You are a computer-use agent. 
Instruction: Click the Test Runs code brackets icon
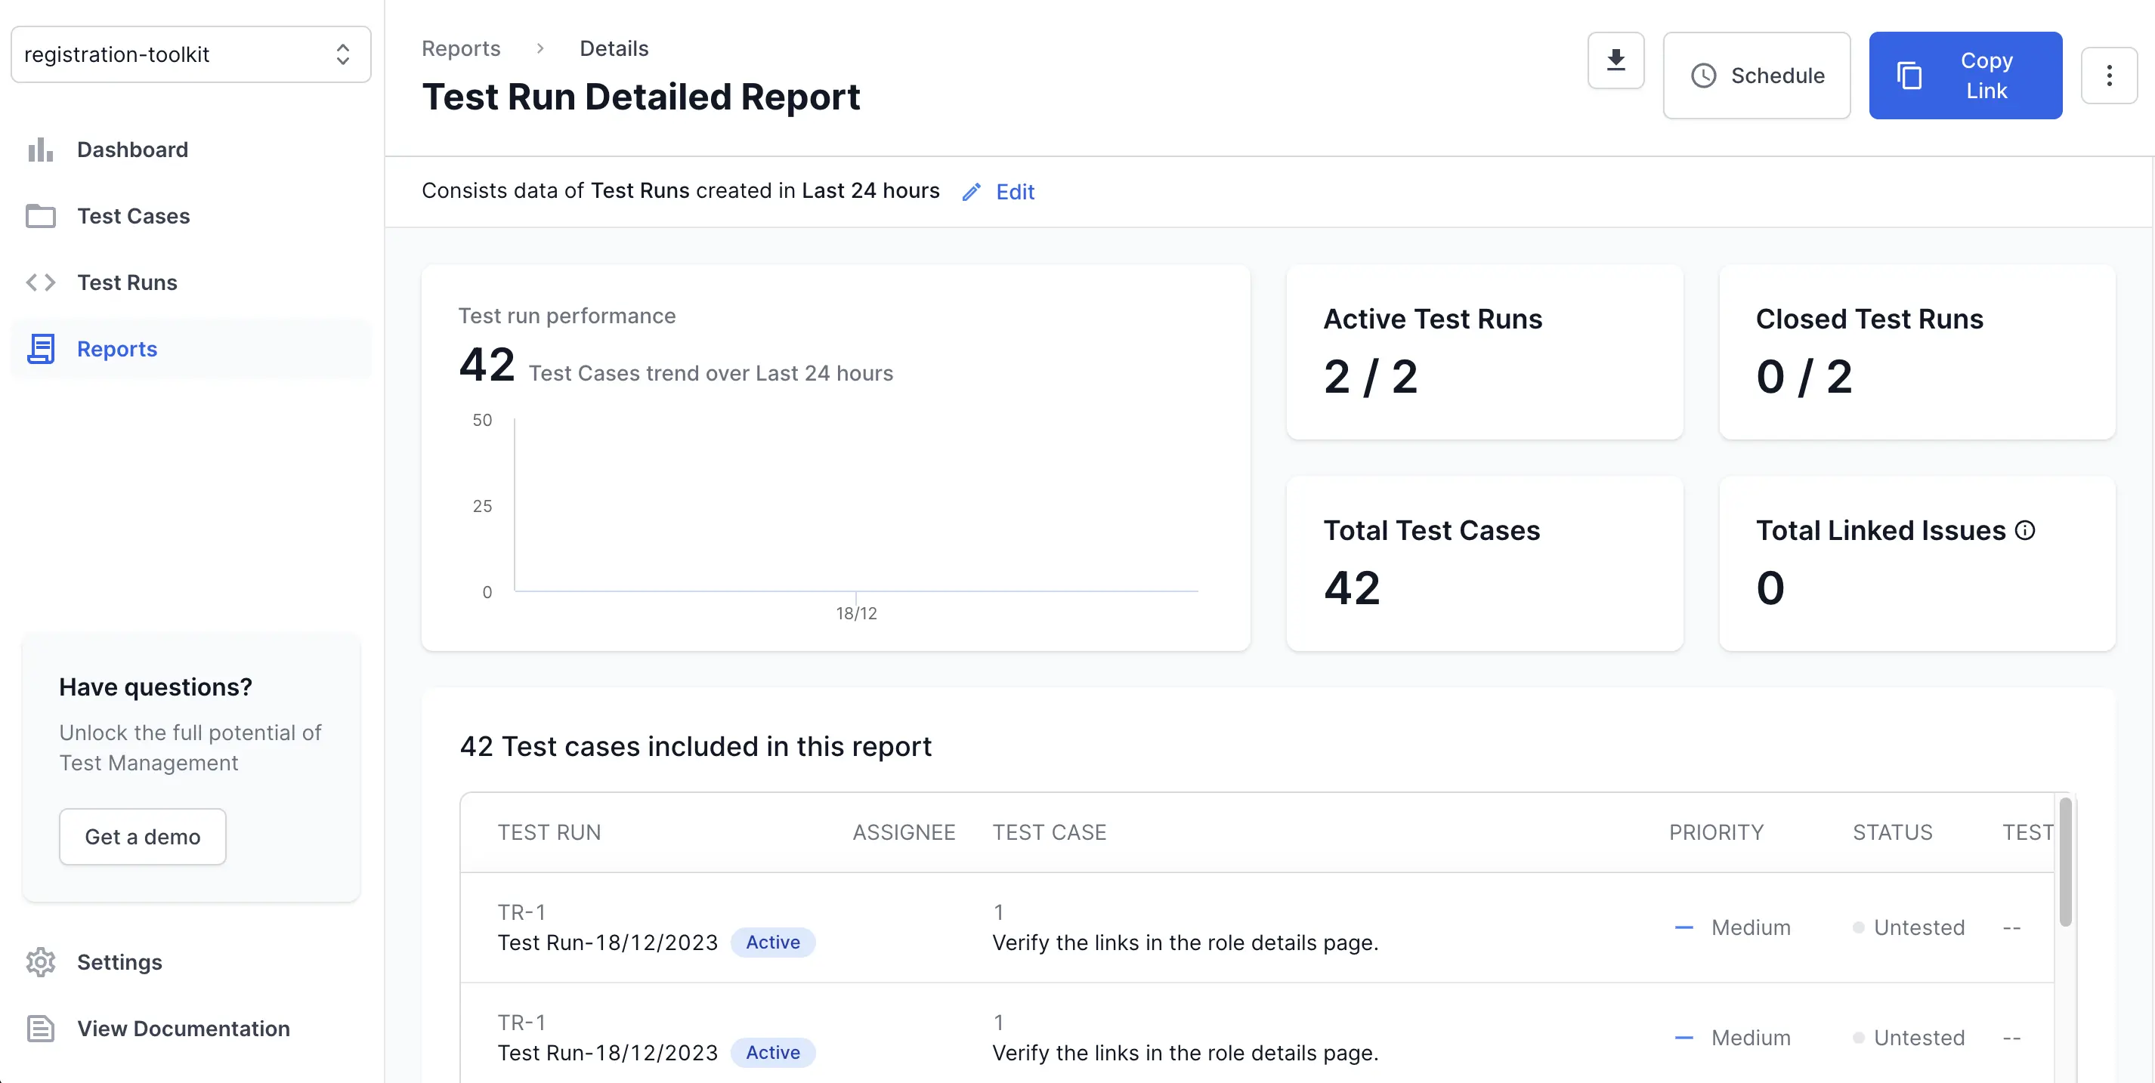tap(40, 282)
